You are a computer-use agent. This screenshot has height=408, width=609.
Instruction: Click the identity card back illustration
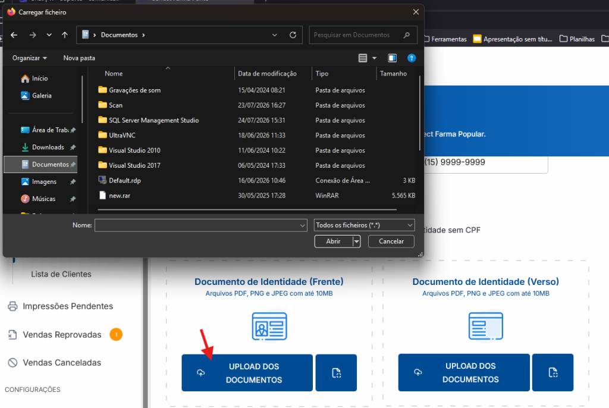[485, 327]
